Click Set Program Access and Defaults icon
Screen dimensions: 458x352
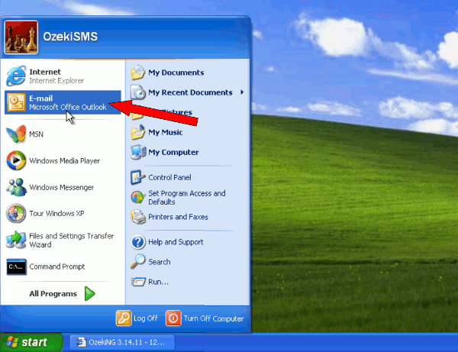coord(138,198)
